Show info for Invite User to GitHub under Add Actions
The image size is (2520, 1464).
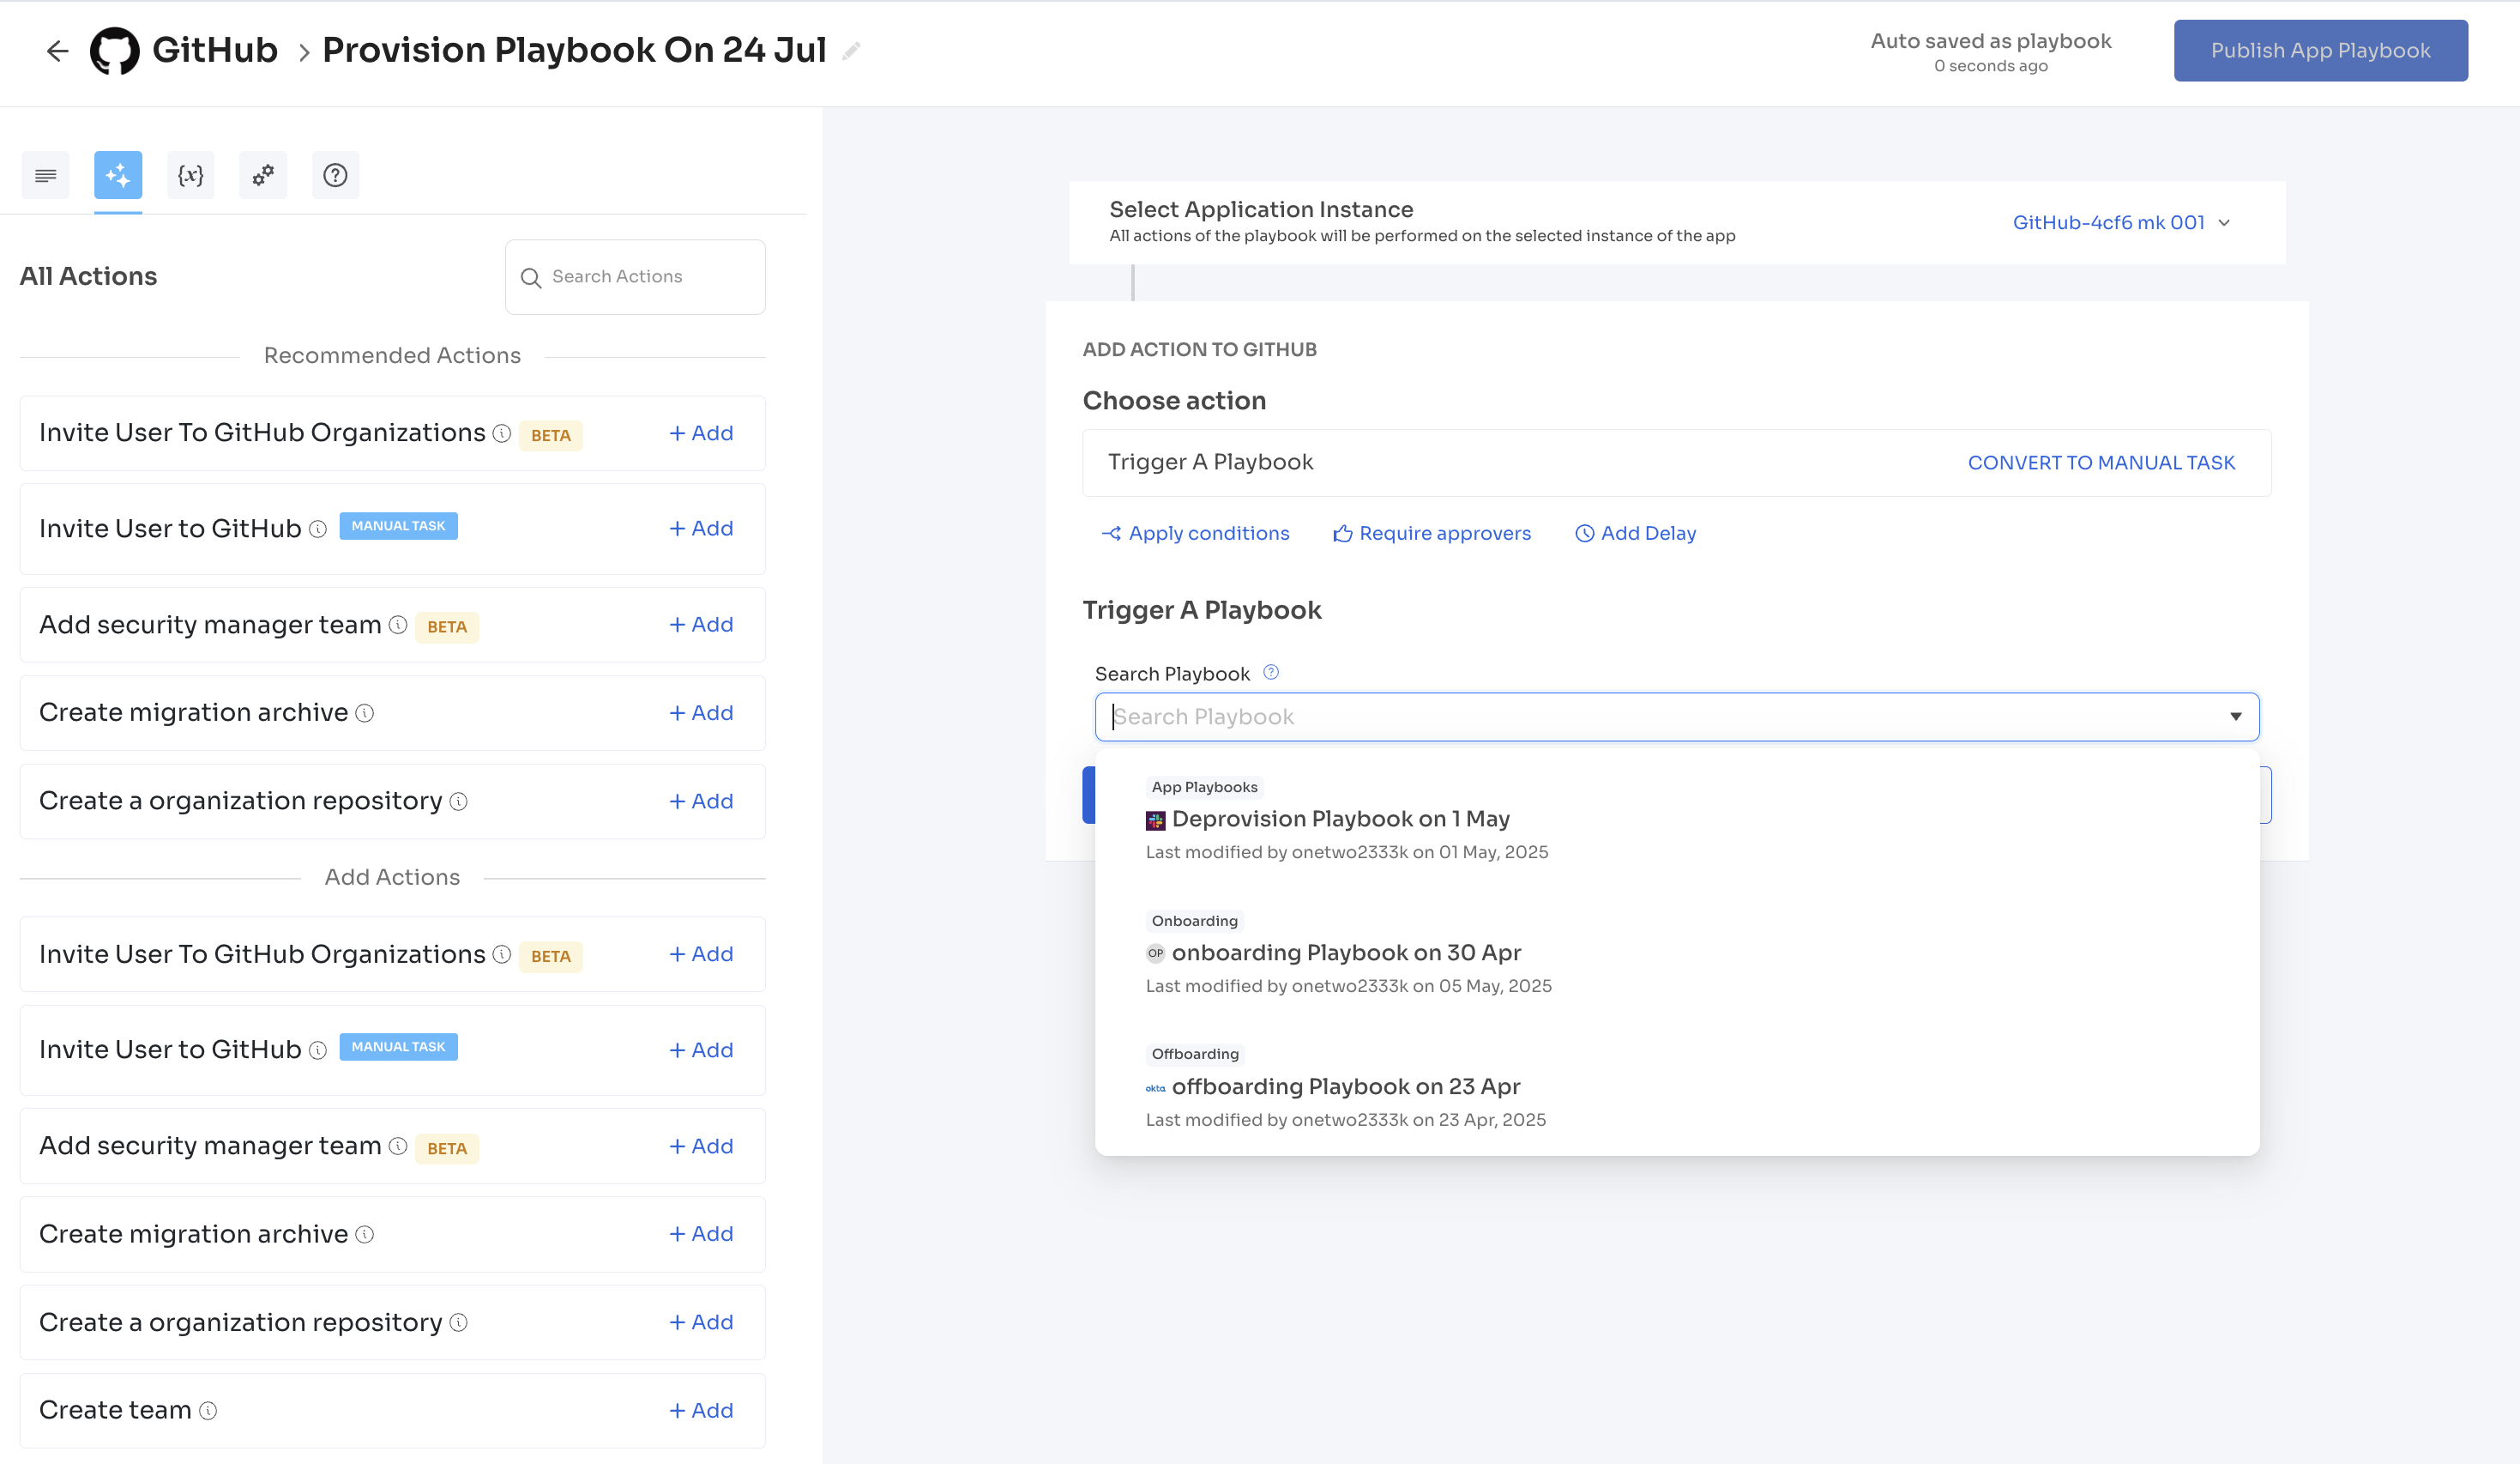coord(318,1050)
